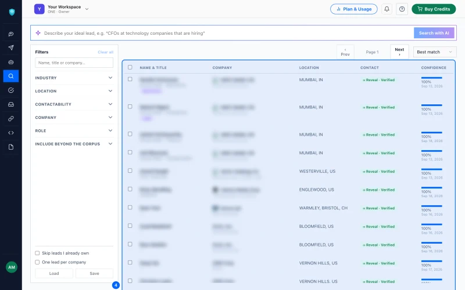Focus the Name, title or company filter field
This screenshot has height=290, width=465.
74,63
